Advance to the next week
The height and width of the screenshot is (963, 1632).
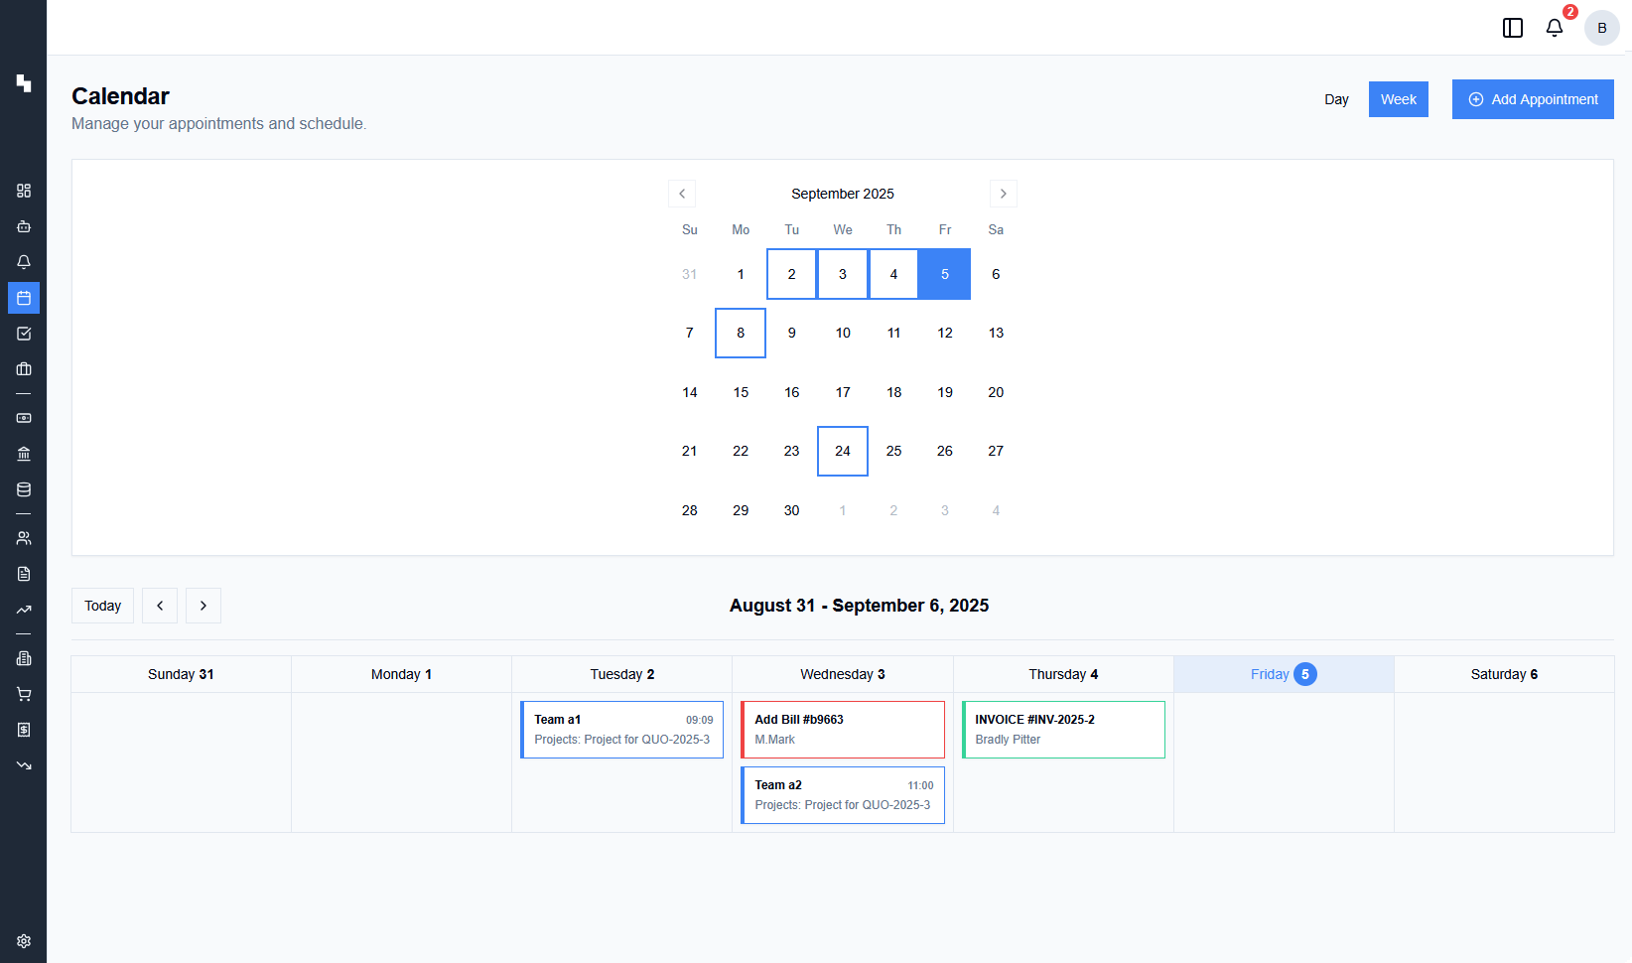(x=204, y=606)
